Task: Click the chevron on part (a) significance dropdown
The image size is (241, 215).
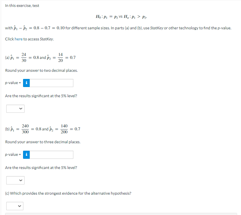Action: click(x=21, y=109)
